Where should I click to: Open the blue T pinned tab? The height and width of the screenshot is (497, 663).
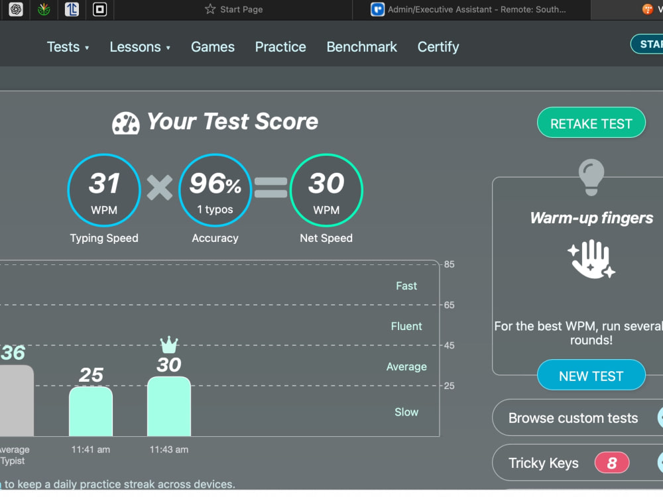pyautogui.click(x=72, y=9)
